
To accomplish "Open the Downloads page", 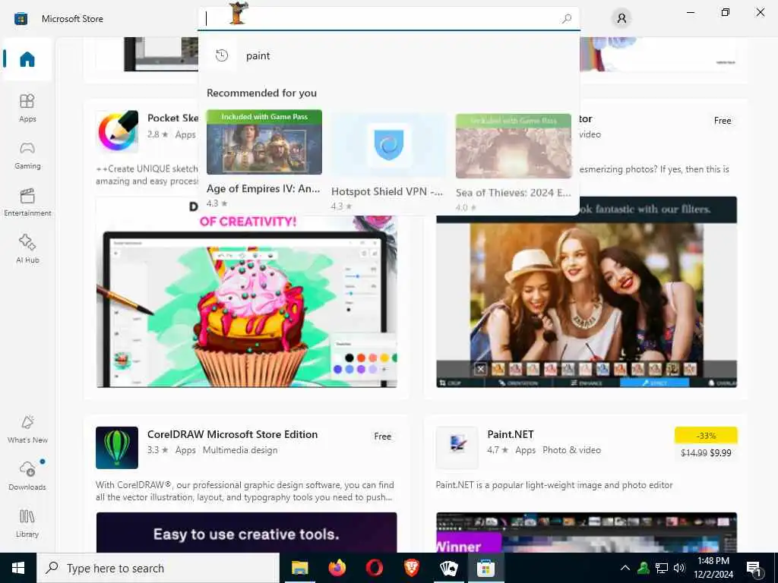I will [27, 476].
